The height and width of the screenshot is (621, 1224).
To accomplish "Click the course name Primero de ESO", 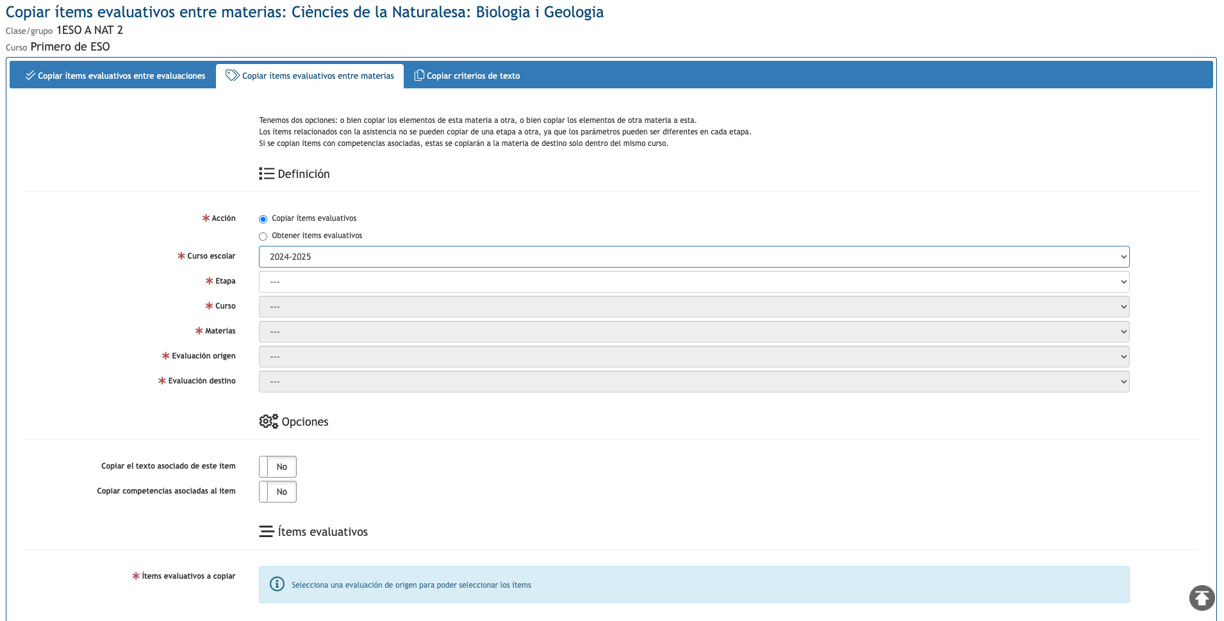I will click(x=70, y=47).
